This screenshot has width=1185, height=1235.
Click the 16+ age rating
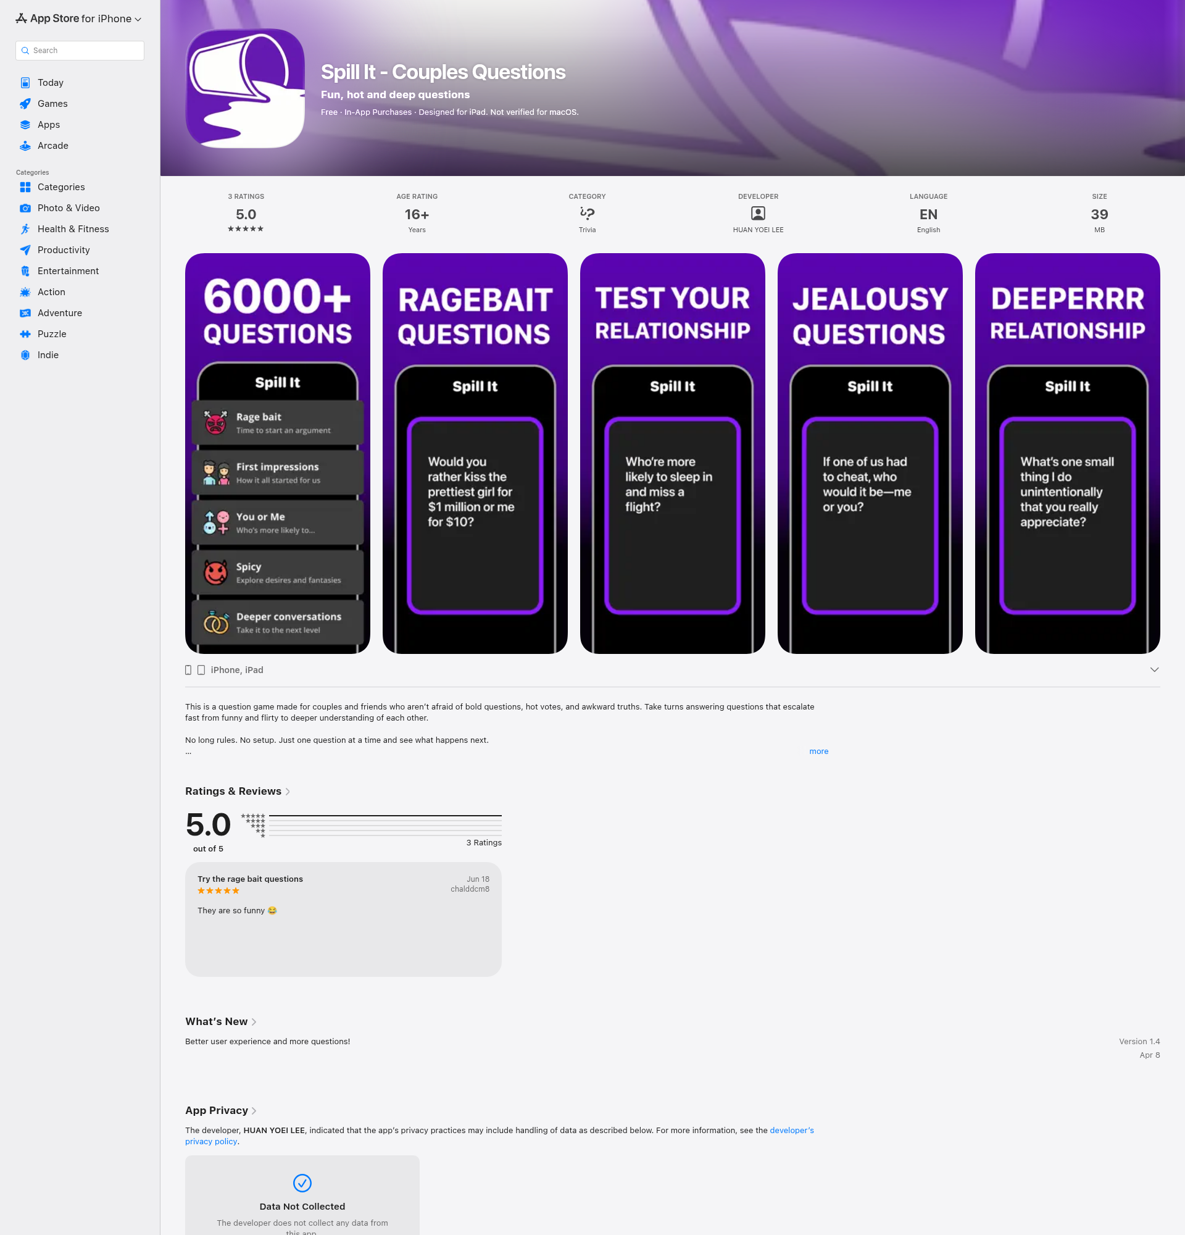point(417,214)
